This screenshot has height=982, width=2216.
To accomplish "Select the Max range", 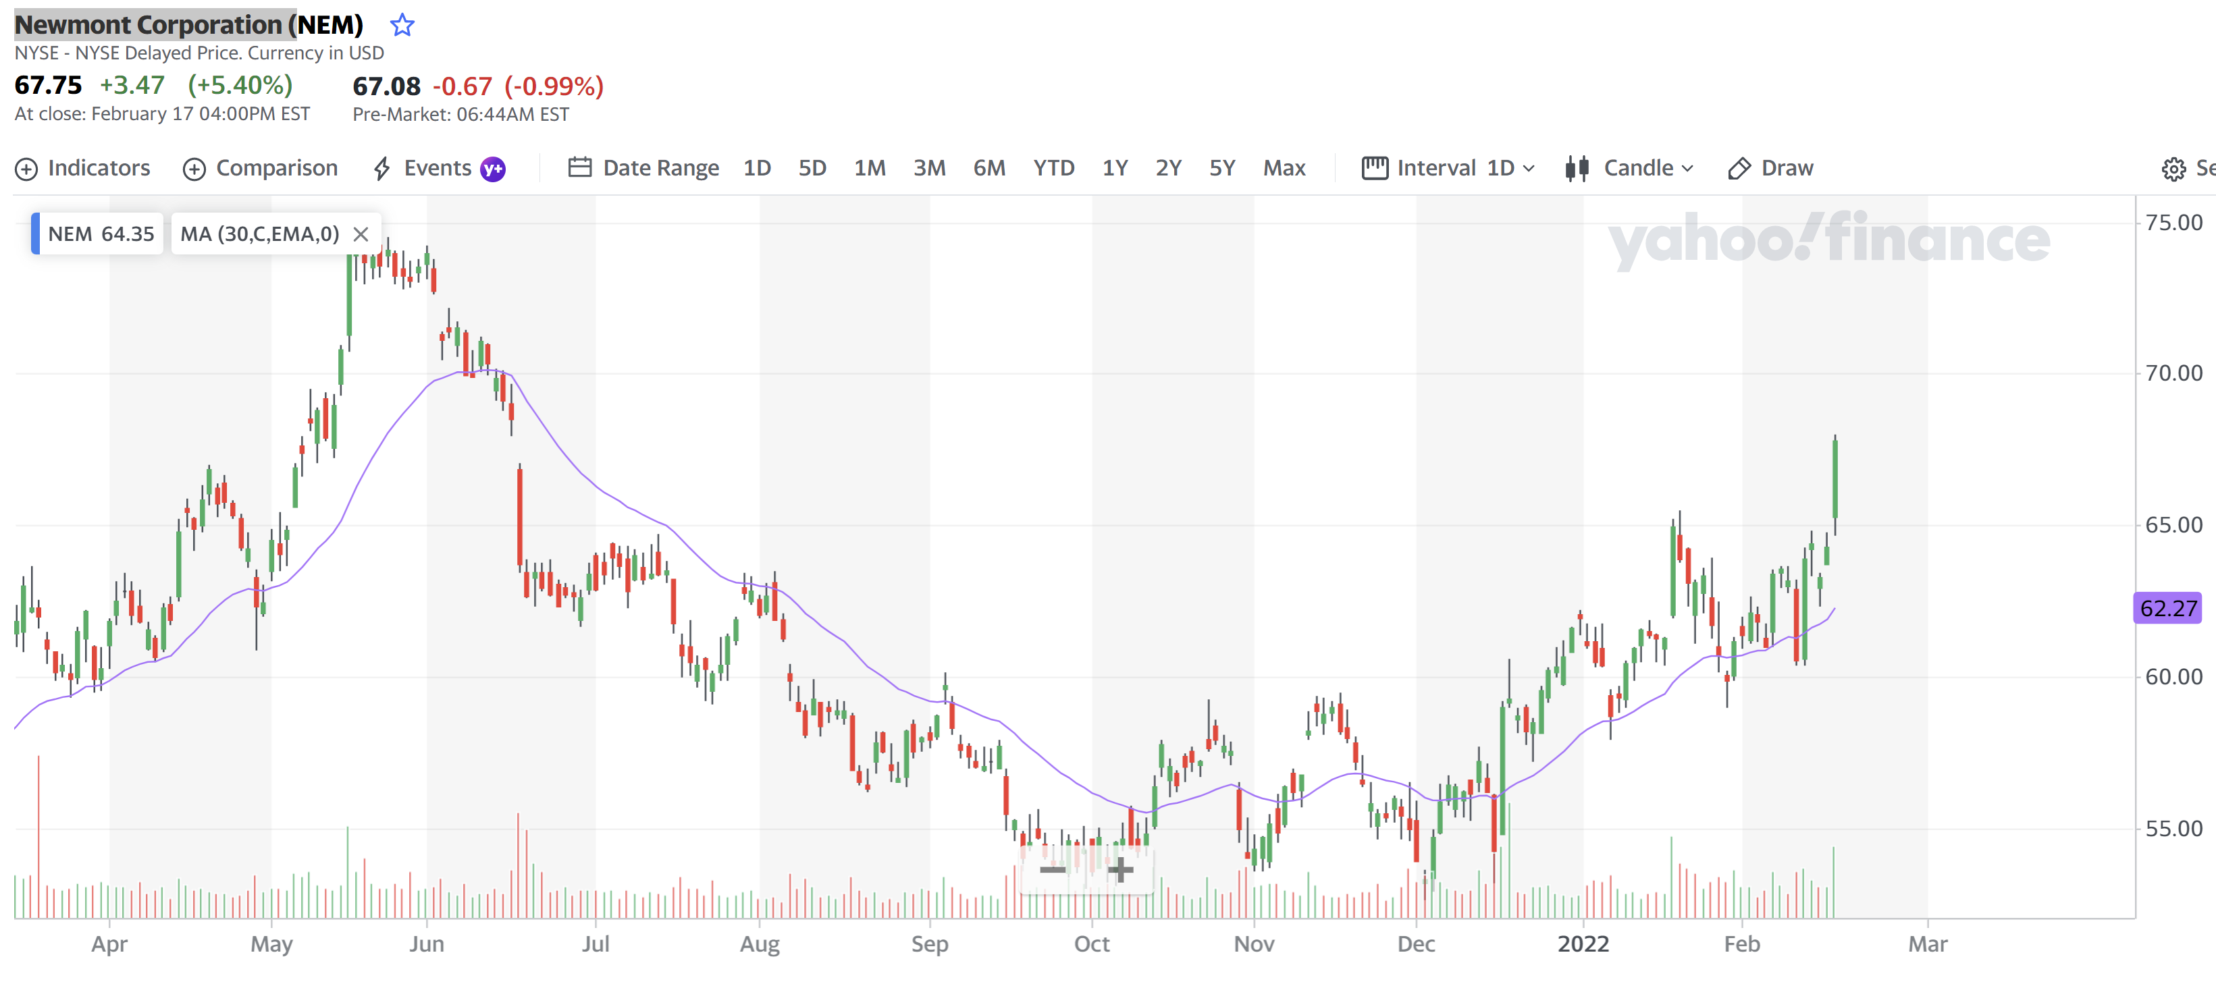I will (x=1284, y=167).
